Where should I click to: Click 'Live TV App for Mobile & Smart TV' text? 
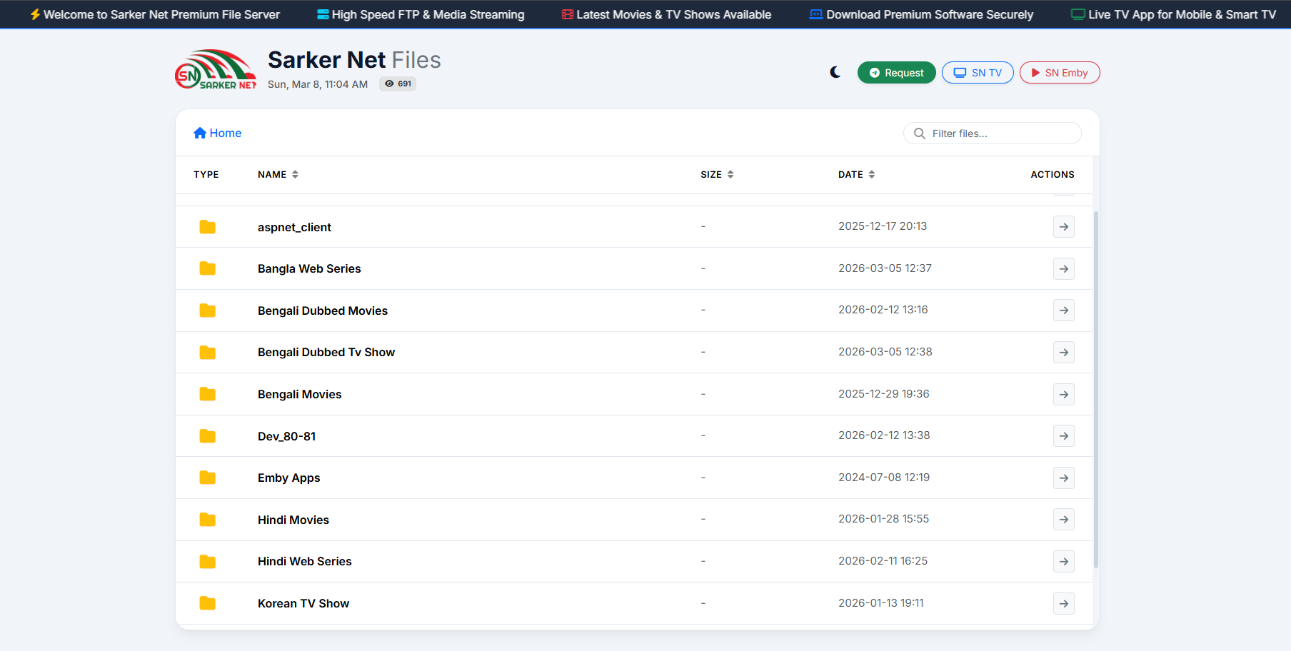tap(1182, 14)
